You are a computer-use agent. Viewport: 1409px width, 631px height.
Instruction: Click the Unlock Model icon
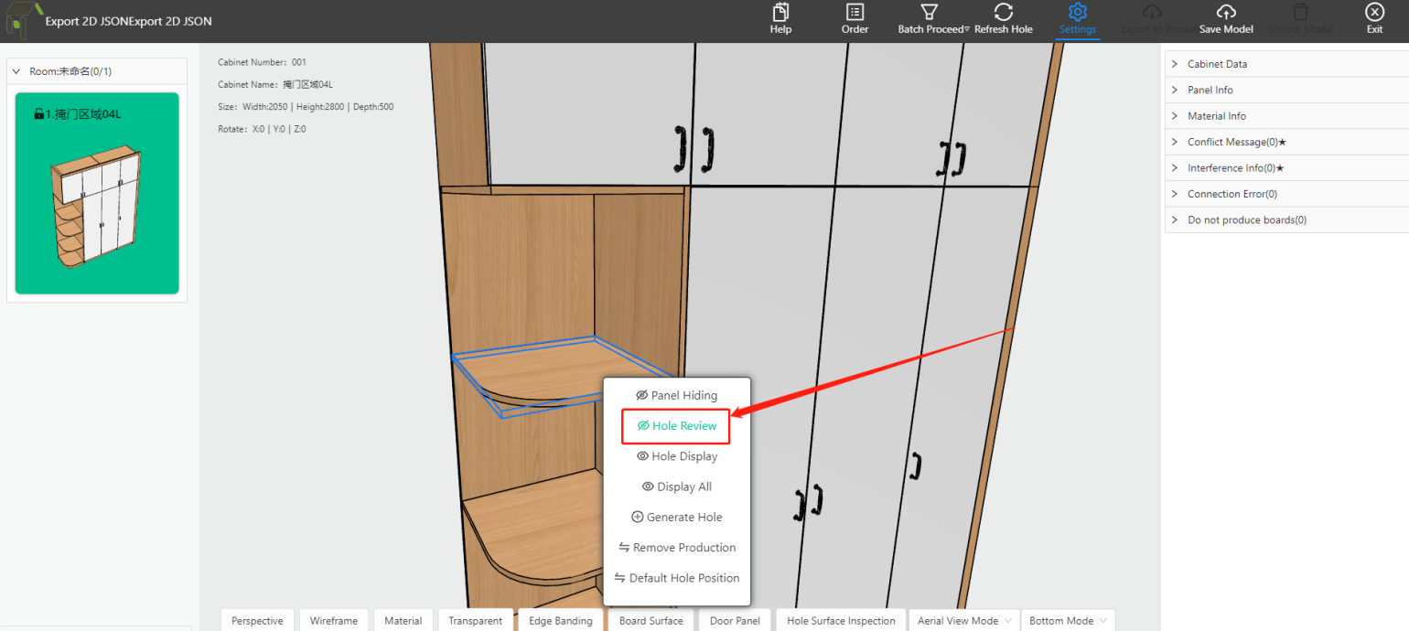pos(1300,12)
